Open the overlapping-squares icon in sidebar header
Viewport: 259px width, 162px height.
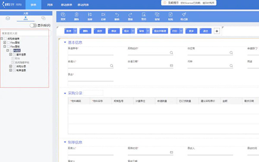44,18
